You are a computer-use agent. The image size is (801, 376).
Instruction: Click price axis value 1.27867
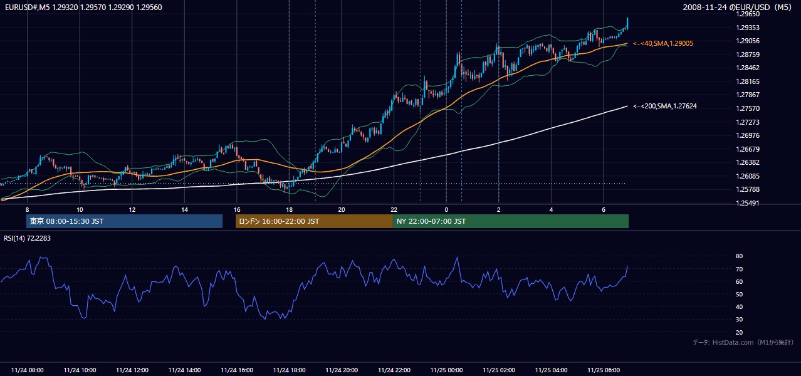point(748,95)
